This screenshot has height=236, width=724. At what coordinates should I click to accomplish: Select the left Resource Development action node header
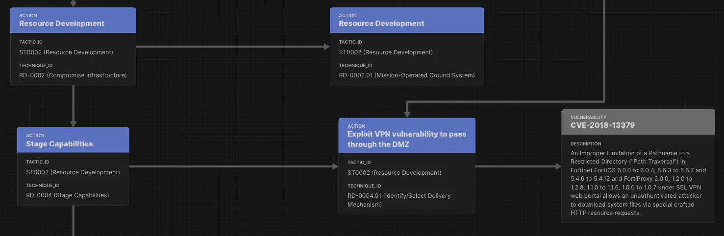tap(73, 20)
